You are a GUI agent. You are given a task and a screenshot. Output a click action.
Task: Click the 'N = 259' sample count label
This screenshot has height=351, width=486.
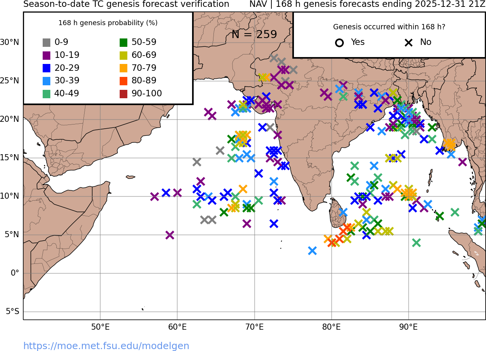[254, 35]
